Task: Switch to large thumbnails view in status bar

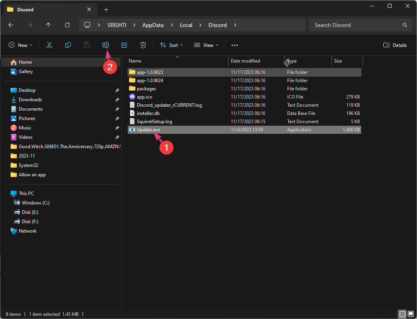Action: pyautogui.click(x=411, y=314)
